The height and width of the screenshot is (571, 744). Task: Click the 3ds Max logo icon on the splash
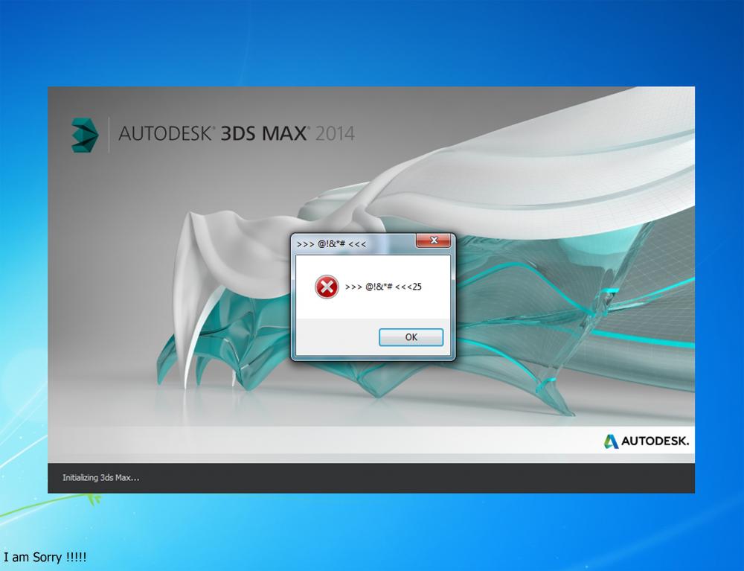point(85,135)
